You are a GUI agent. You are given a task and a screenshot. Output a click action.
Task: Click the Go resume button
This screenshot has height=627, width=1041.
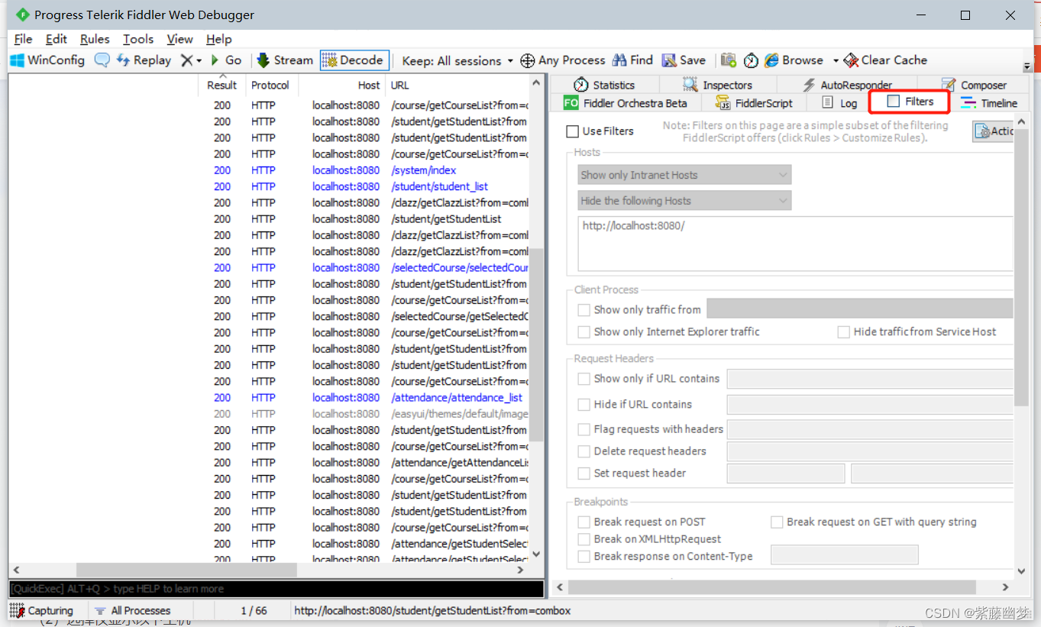226,60
